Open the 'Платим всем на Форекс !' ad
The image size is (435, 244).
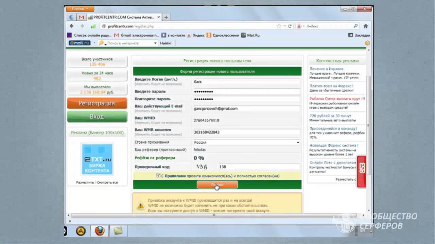point(331,86)
